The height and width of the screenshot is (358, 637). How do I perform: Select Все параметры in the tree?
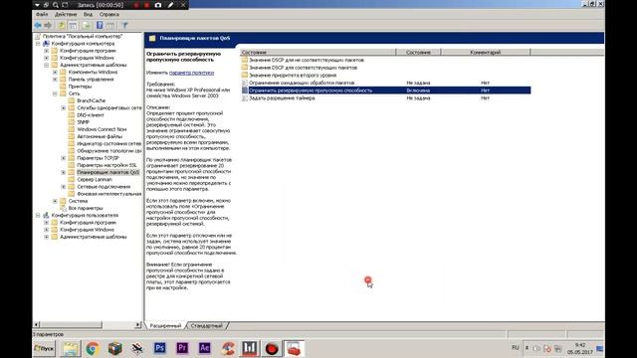point(86,208)
